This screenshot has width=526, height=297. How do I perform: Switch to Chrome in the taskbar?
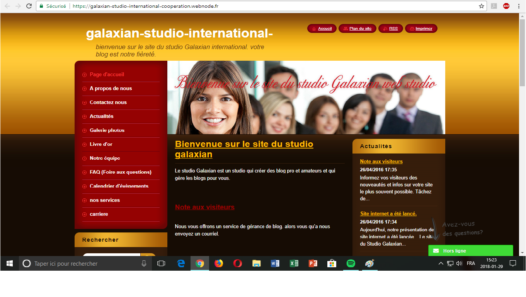[200, 263]
